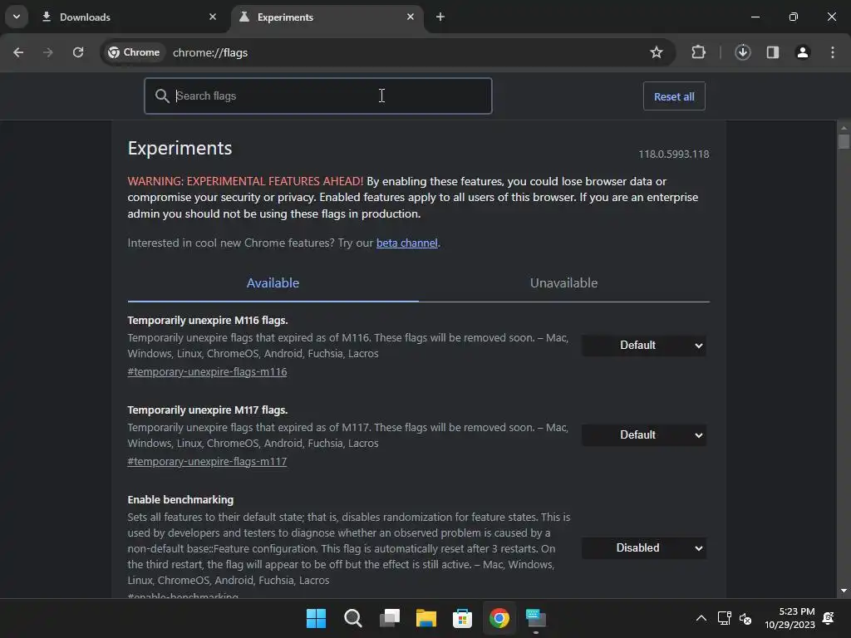Click the Enable benchmarking title

click(x=180, y=499)
